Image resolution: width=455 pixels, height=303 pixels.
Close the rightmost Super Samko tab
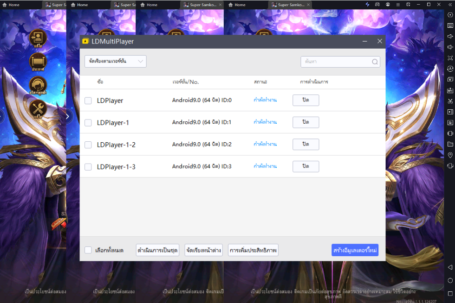click(308, 5)
